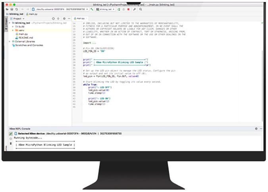
Task: Click the main.py breadcrumb
Action: click(x=32, y=14)
